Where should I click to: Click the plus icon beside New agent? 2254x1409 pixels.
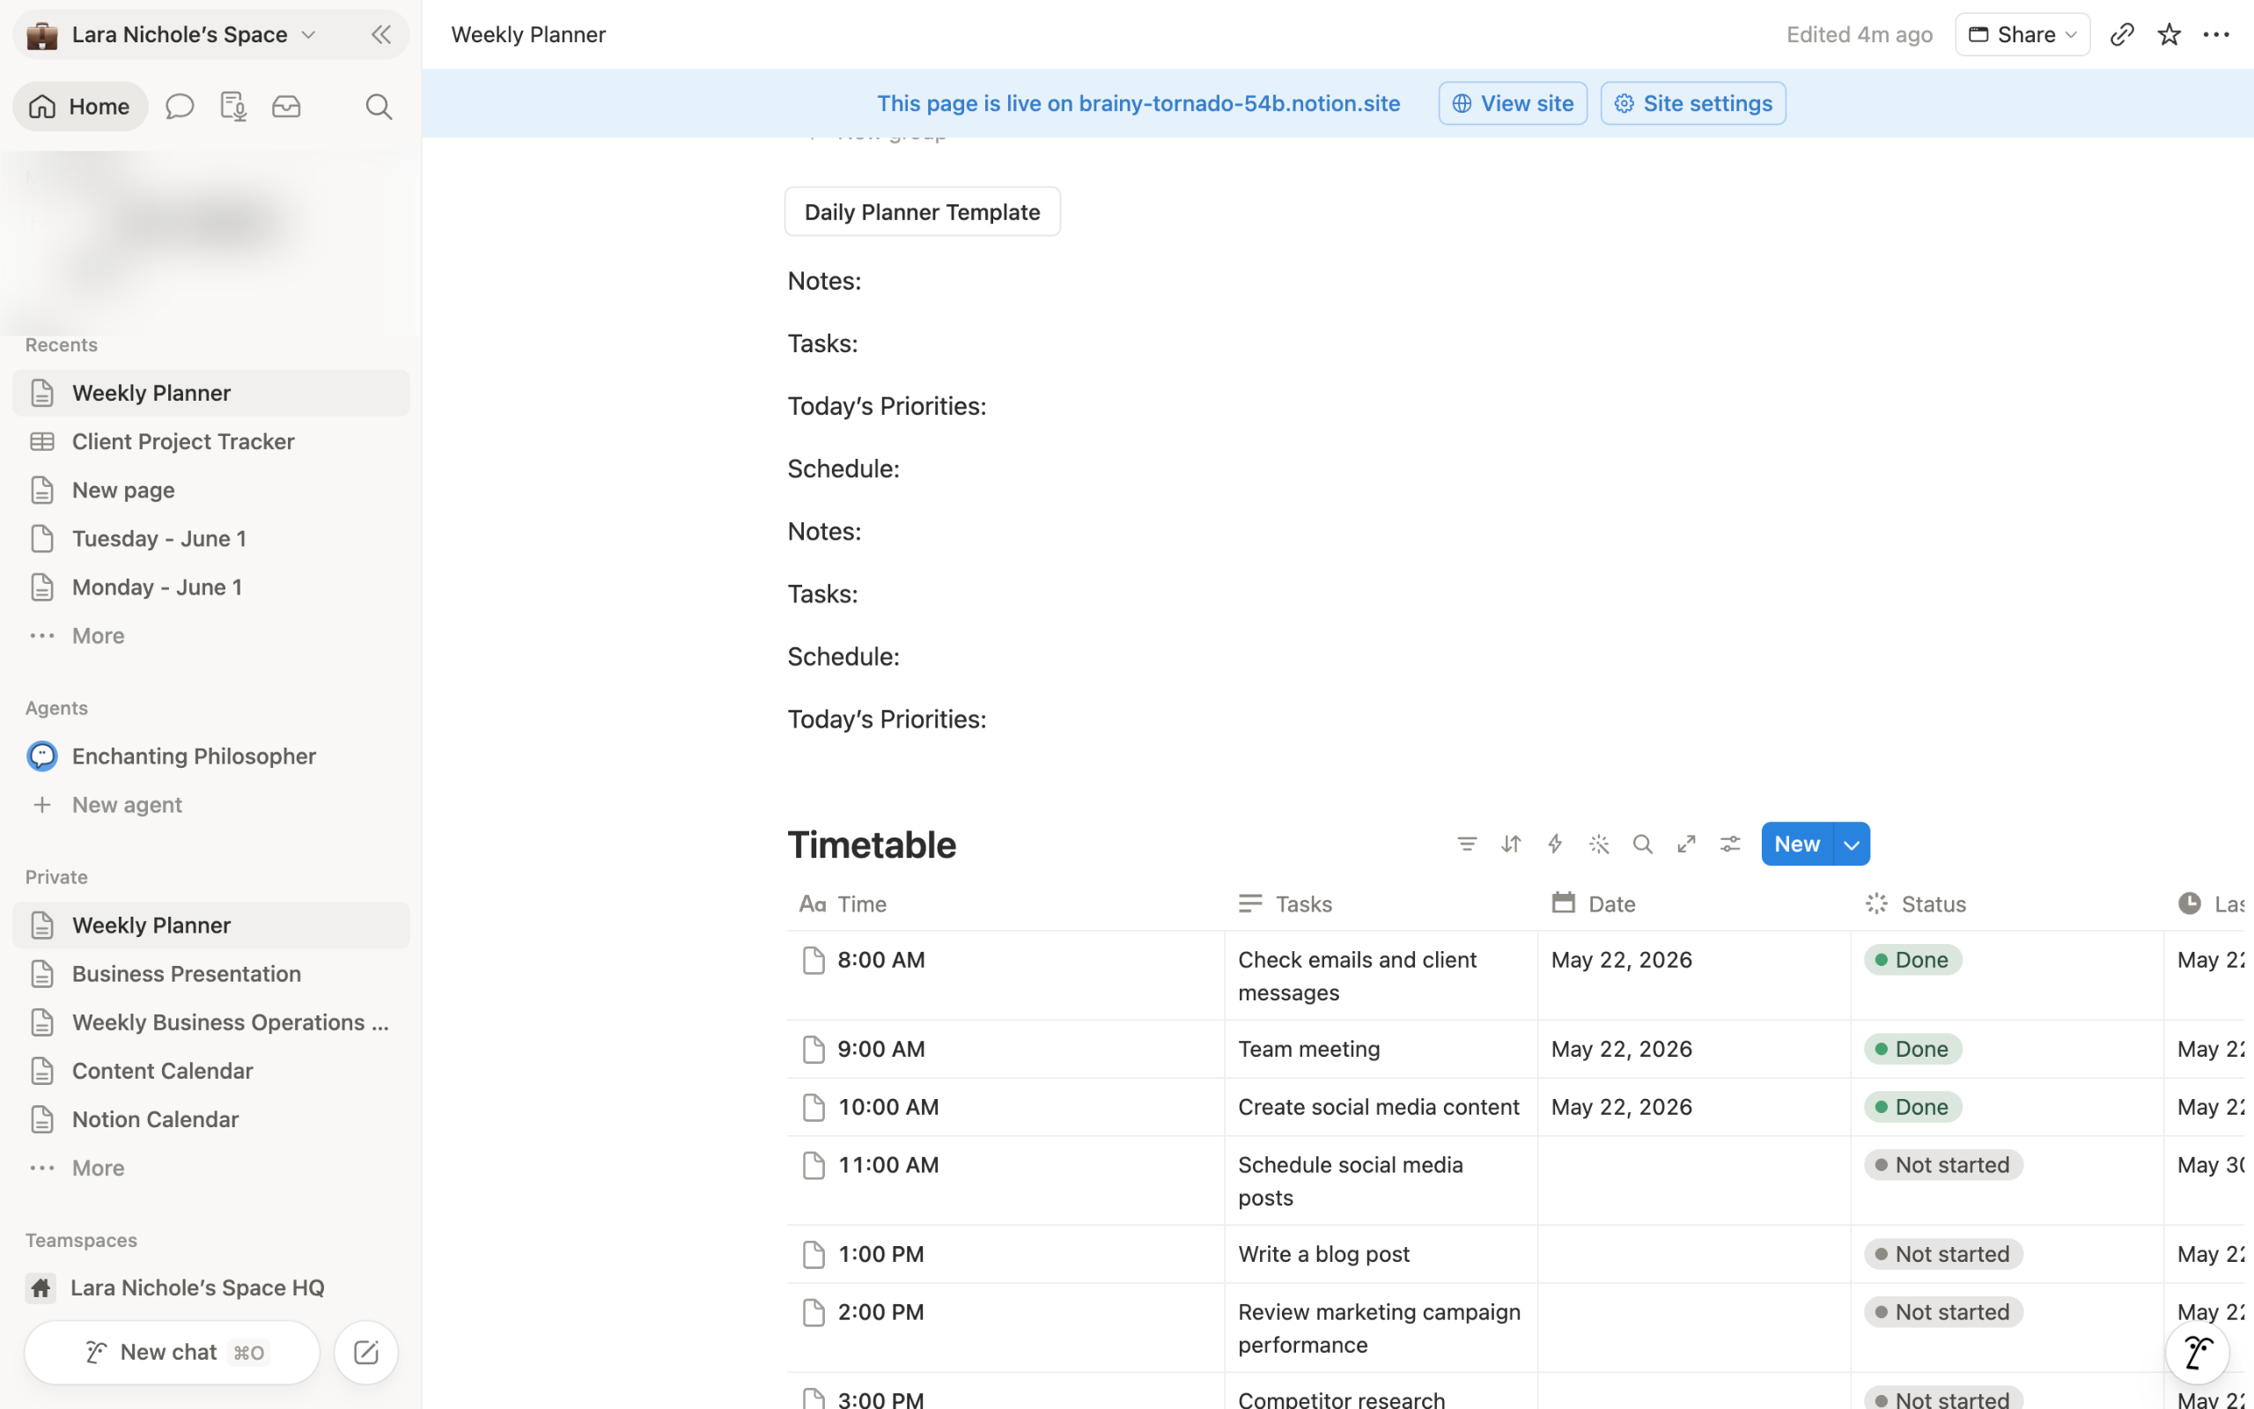tap(42, 805)
